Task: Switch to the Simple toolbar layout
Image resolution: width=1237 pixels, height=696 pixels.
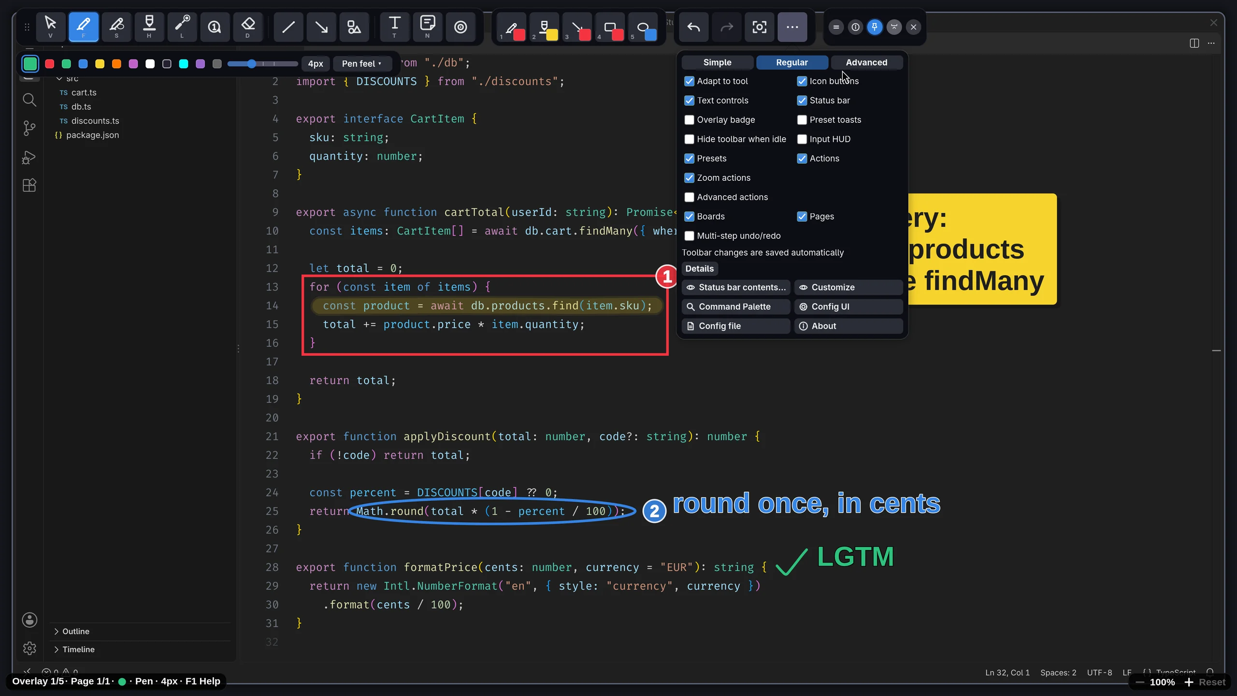Action: (718, 62)
